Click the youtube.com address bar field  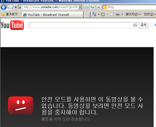[x=48, y=7]
